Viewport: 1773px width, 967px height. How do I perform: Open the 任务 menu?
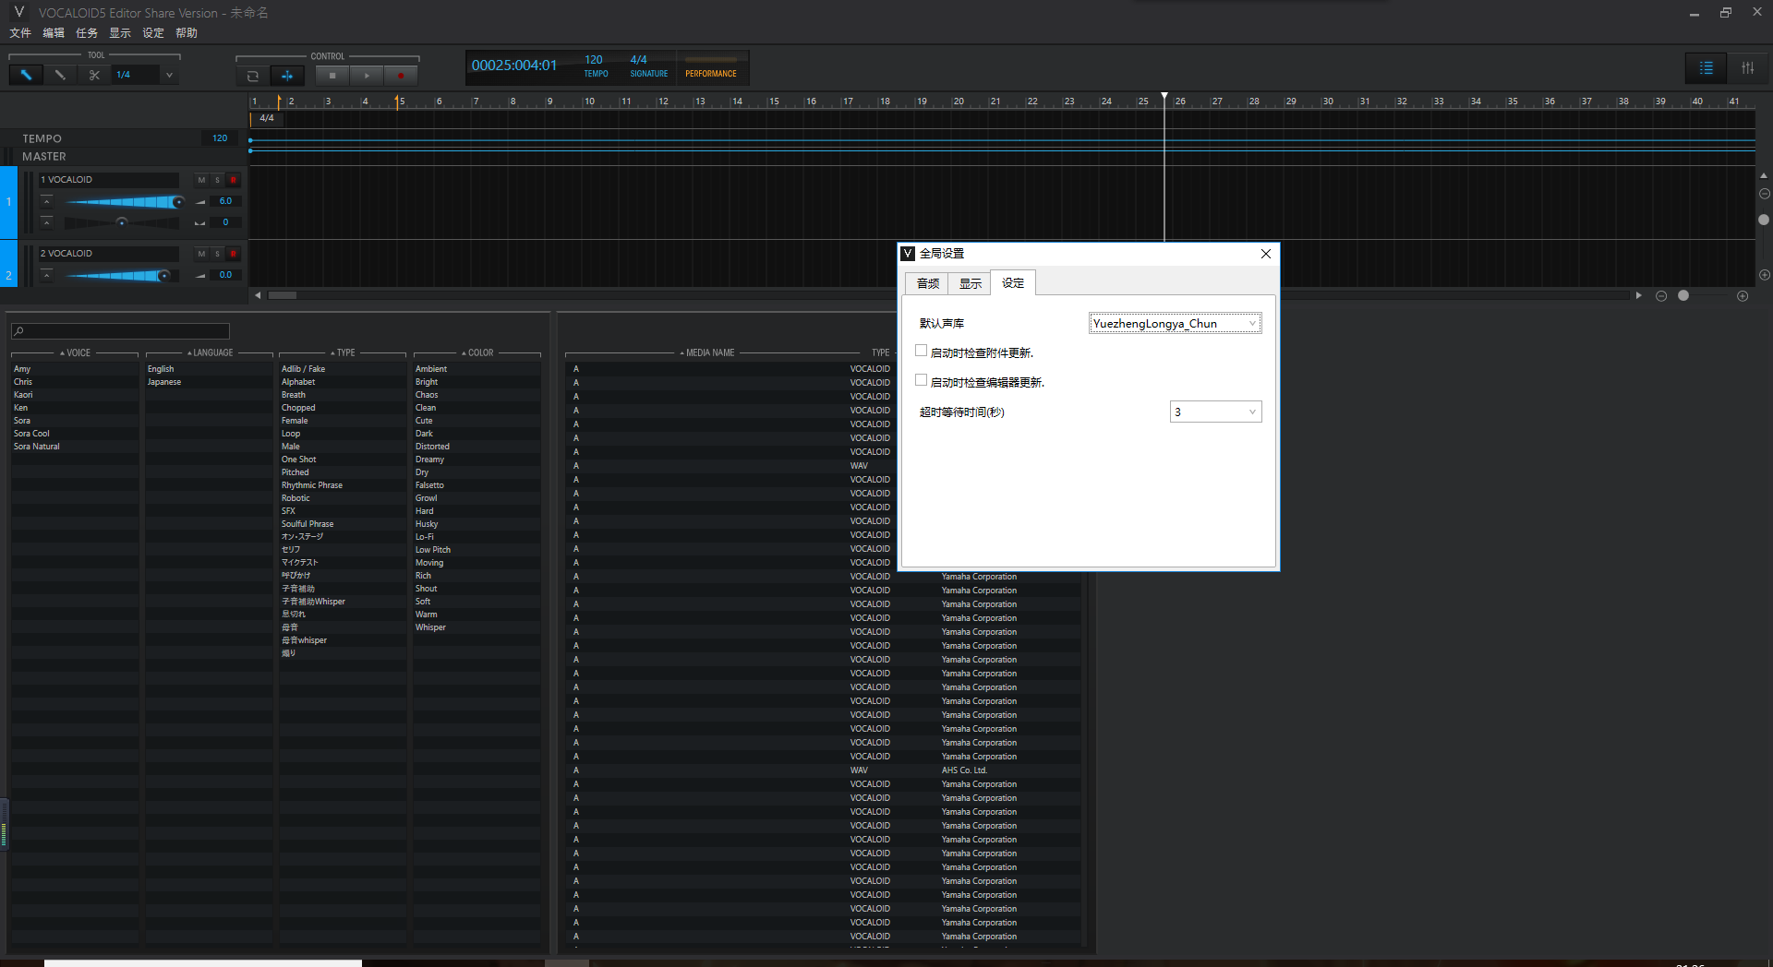[87, 33]
